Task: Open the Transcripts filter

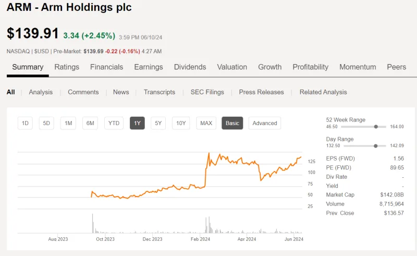Action: (160, 92)
